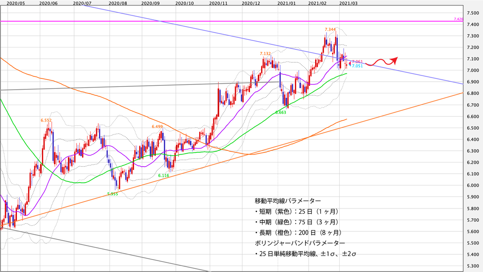Click the 2021/02 date label
This screenshot has width=483, height=272.
click(x=317, y=2)
